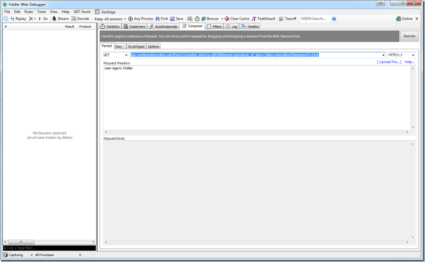The width and height of the screenshot is (425, 262).
Task: Click the timer stopwatch icon
Action: (x=197, y=19)
